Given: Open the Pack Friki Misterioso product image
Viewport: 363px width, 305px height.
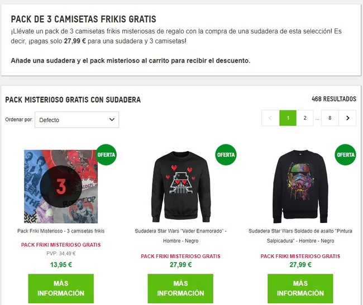Looking at the screenshot, I should click(61, 186).
